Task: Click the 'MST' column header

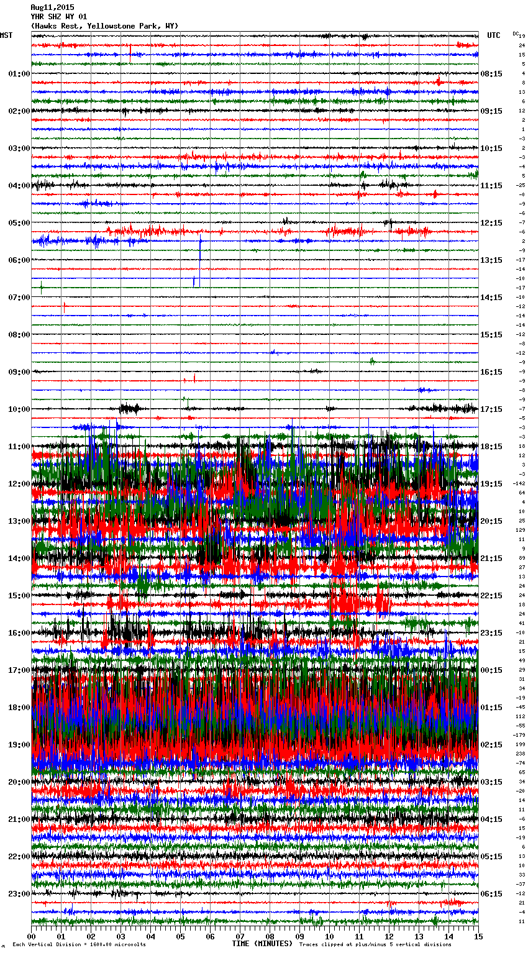Action: [x=6, y=35]
